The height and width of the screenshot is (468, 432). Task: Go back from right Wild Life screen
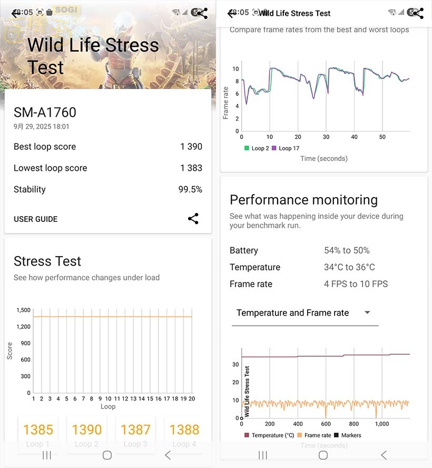(x=231, y=14)
